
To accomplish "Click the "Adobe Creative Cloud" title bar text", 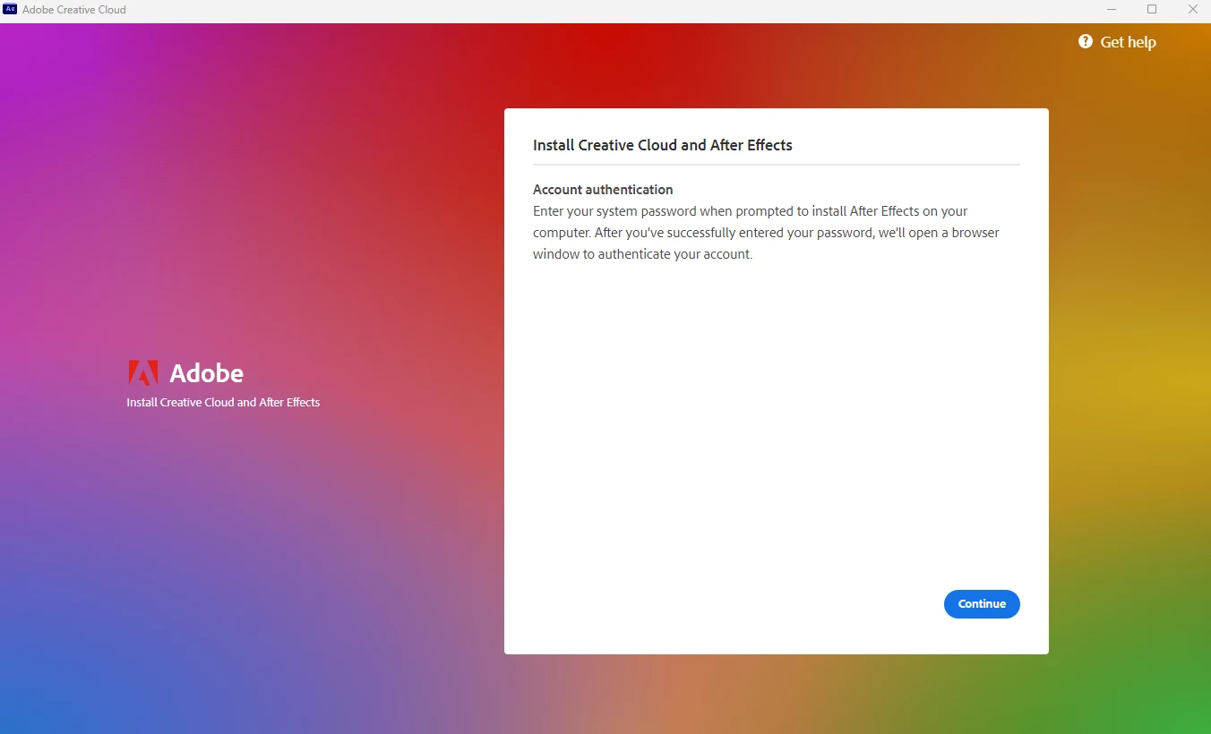I will click(x=74, y=10).
